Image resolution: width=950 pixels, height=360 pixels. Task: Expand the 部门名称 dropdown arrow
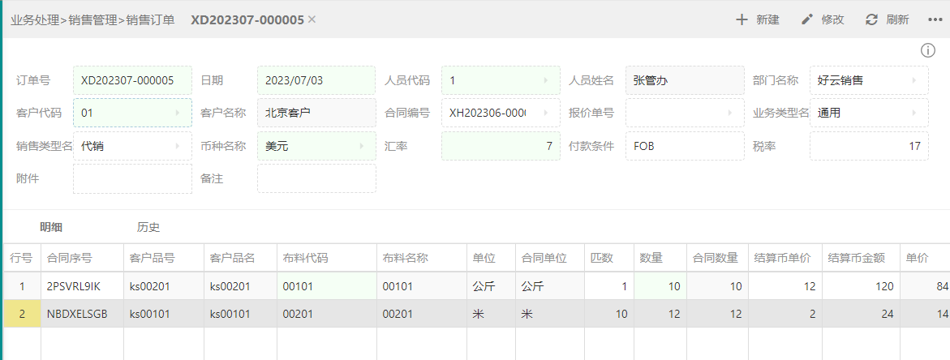point(914,80)
